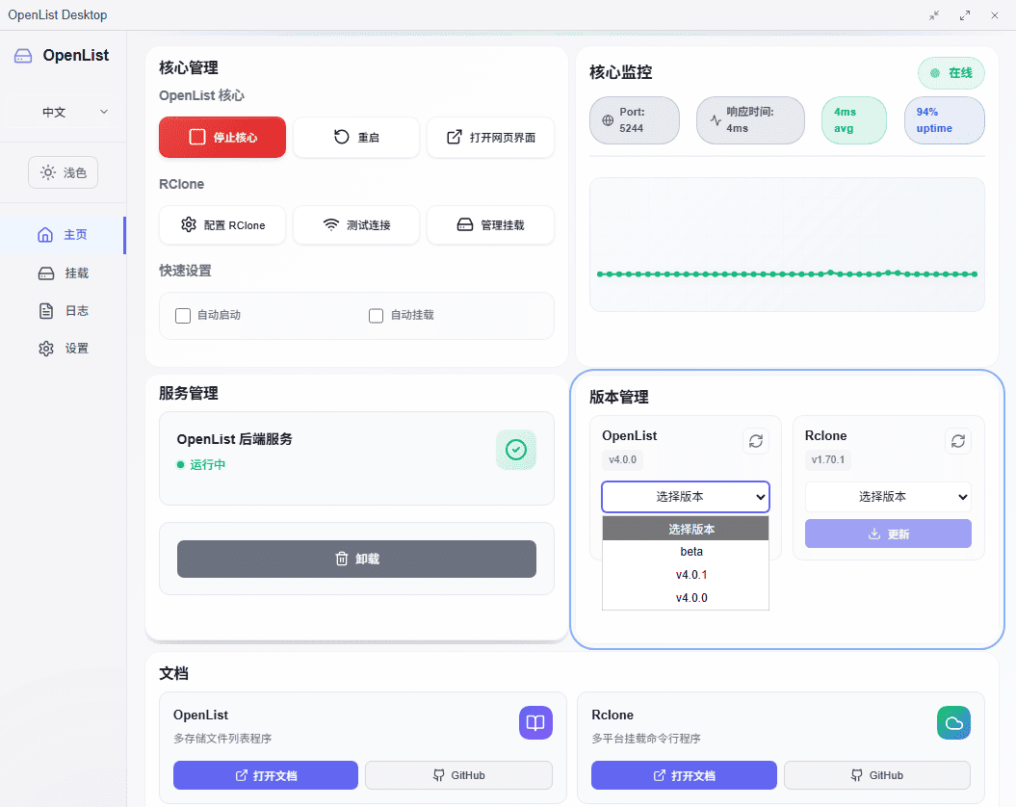The width and height of the screenshot is (1016, 807).
Task: Click the 在线 status badge
Action: tap(951, 72)
